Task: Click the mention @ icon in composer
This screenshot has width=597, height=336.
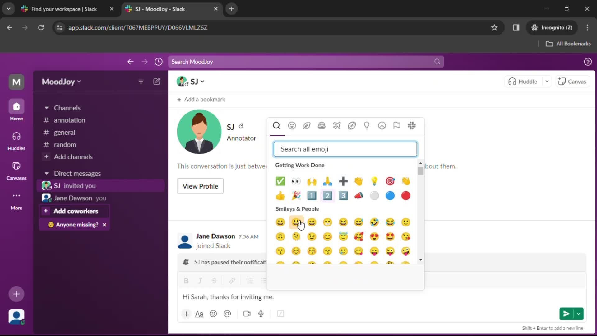Action: pyautogui.click(x=227, y=314)
